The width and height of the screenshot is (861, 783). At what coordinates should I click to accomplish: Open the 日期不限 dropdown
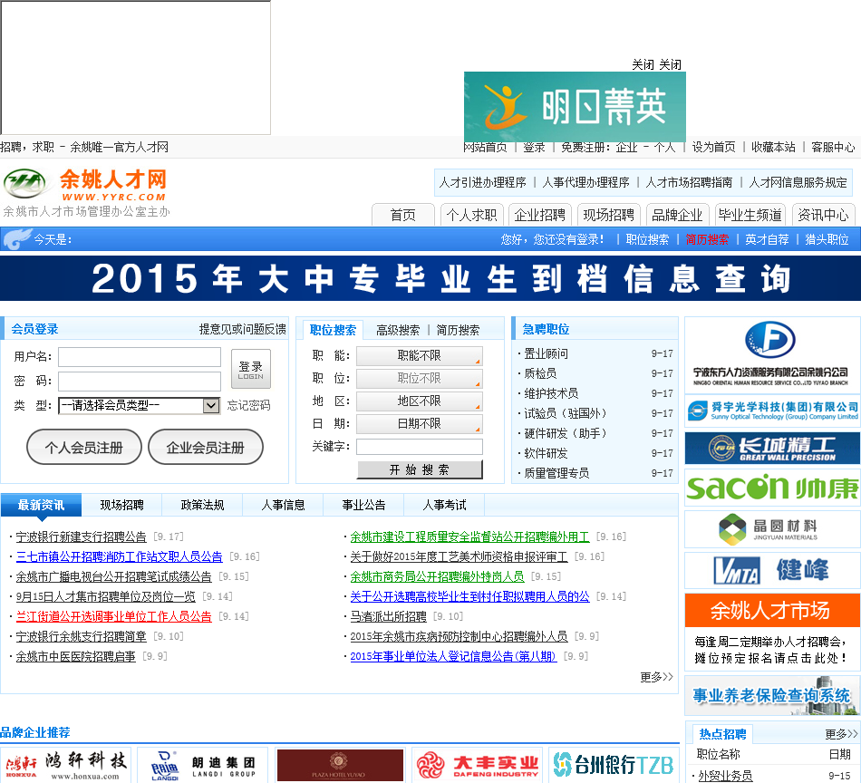click(420, 424)
